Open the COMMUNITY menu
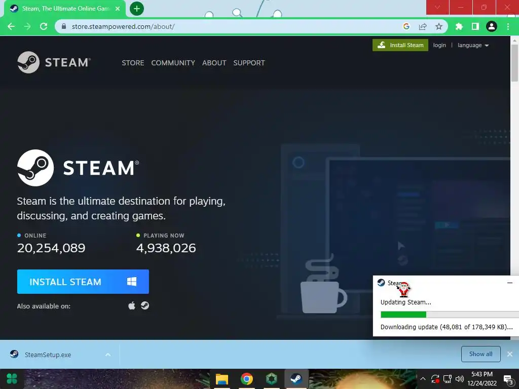 [173, 63]
